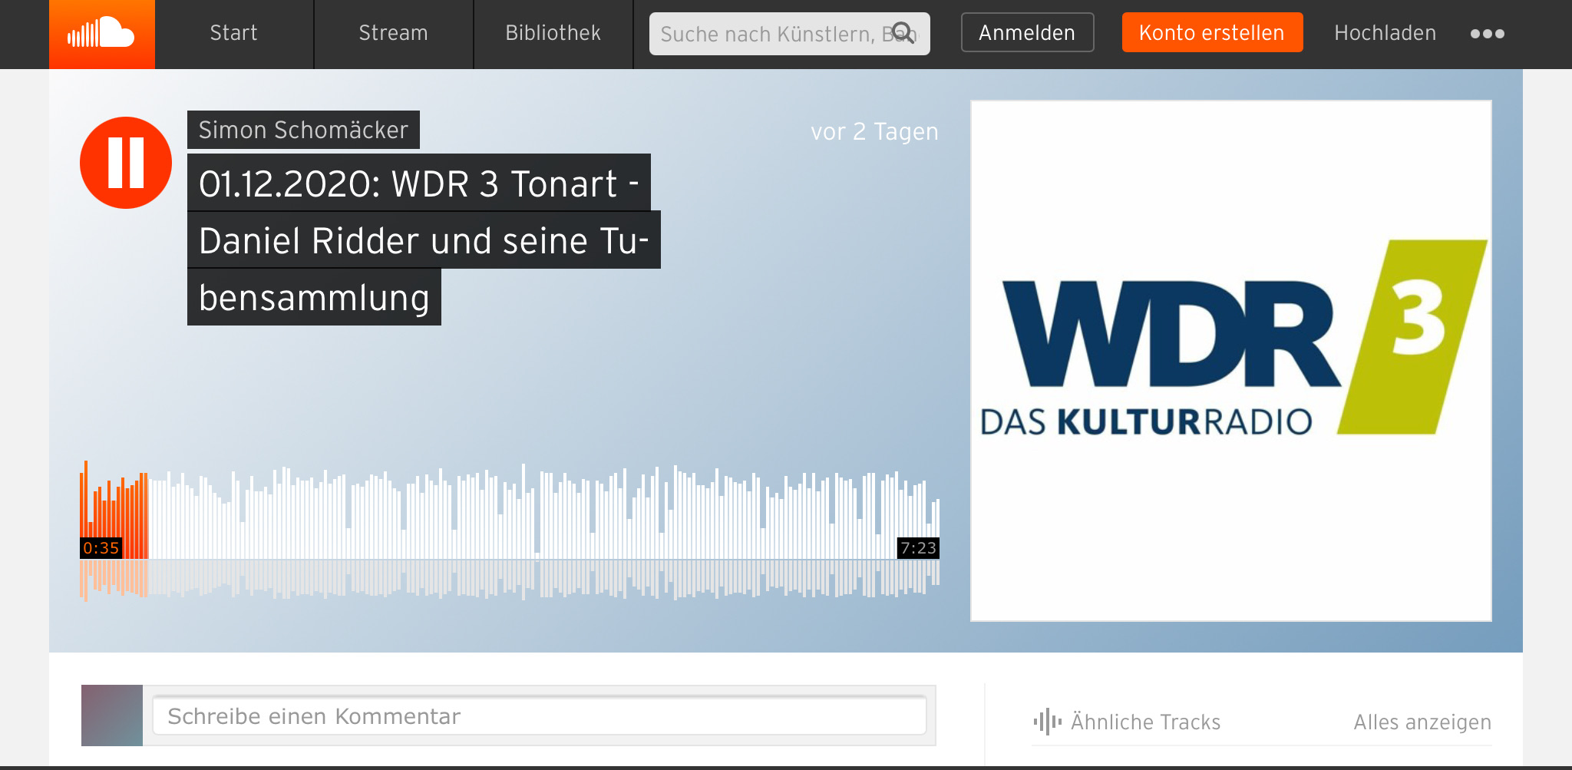The height and width of the screenshot is (770, 1572).
Task: Focus the Schreibe einen Kommentar field
Action: coord(540,716)
